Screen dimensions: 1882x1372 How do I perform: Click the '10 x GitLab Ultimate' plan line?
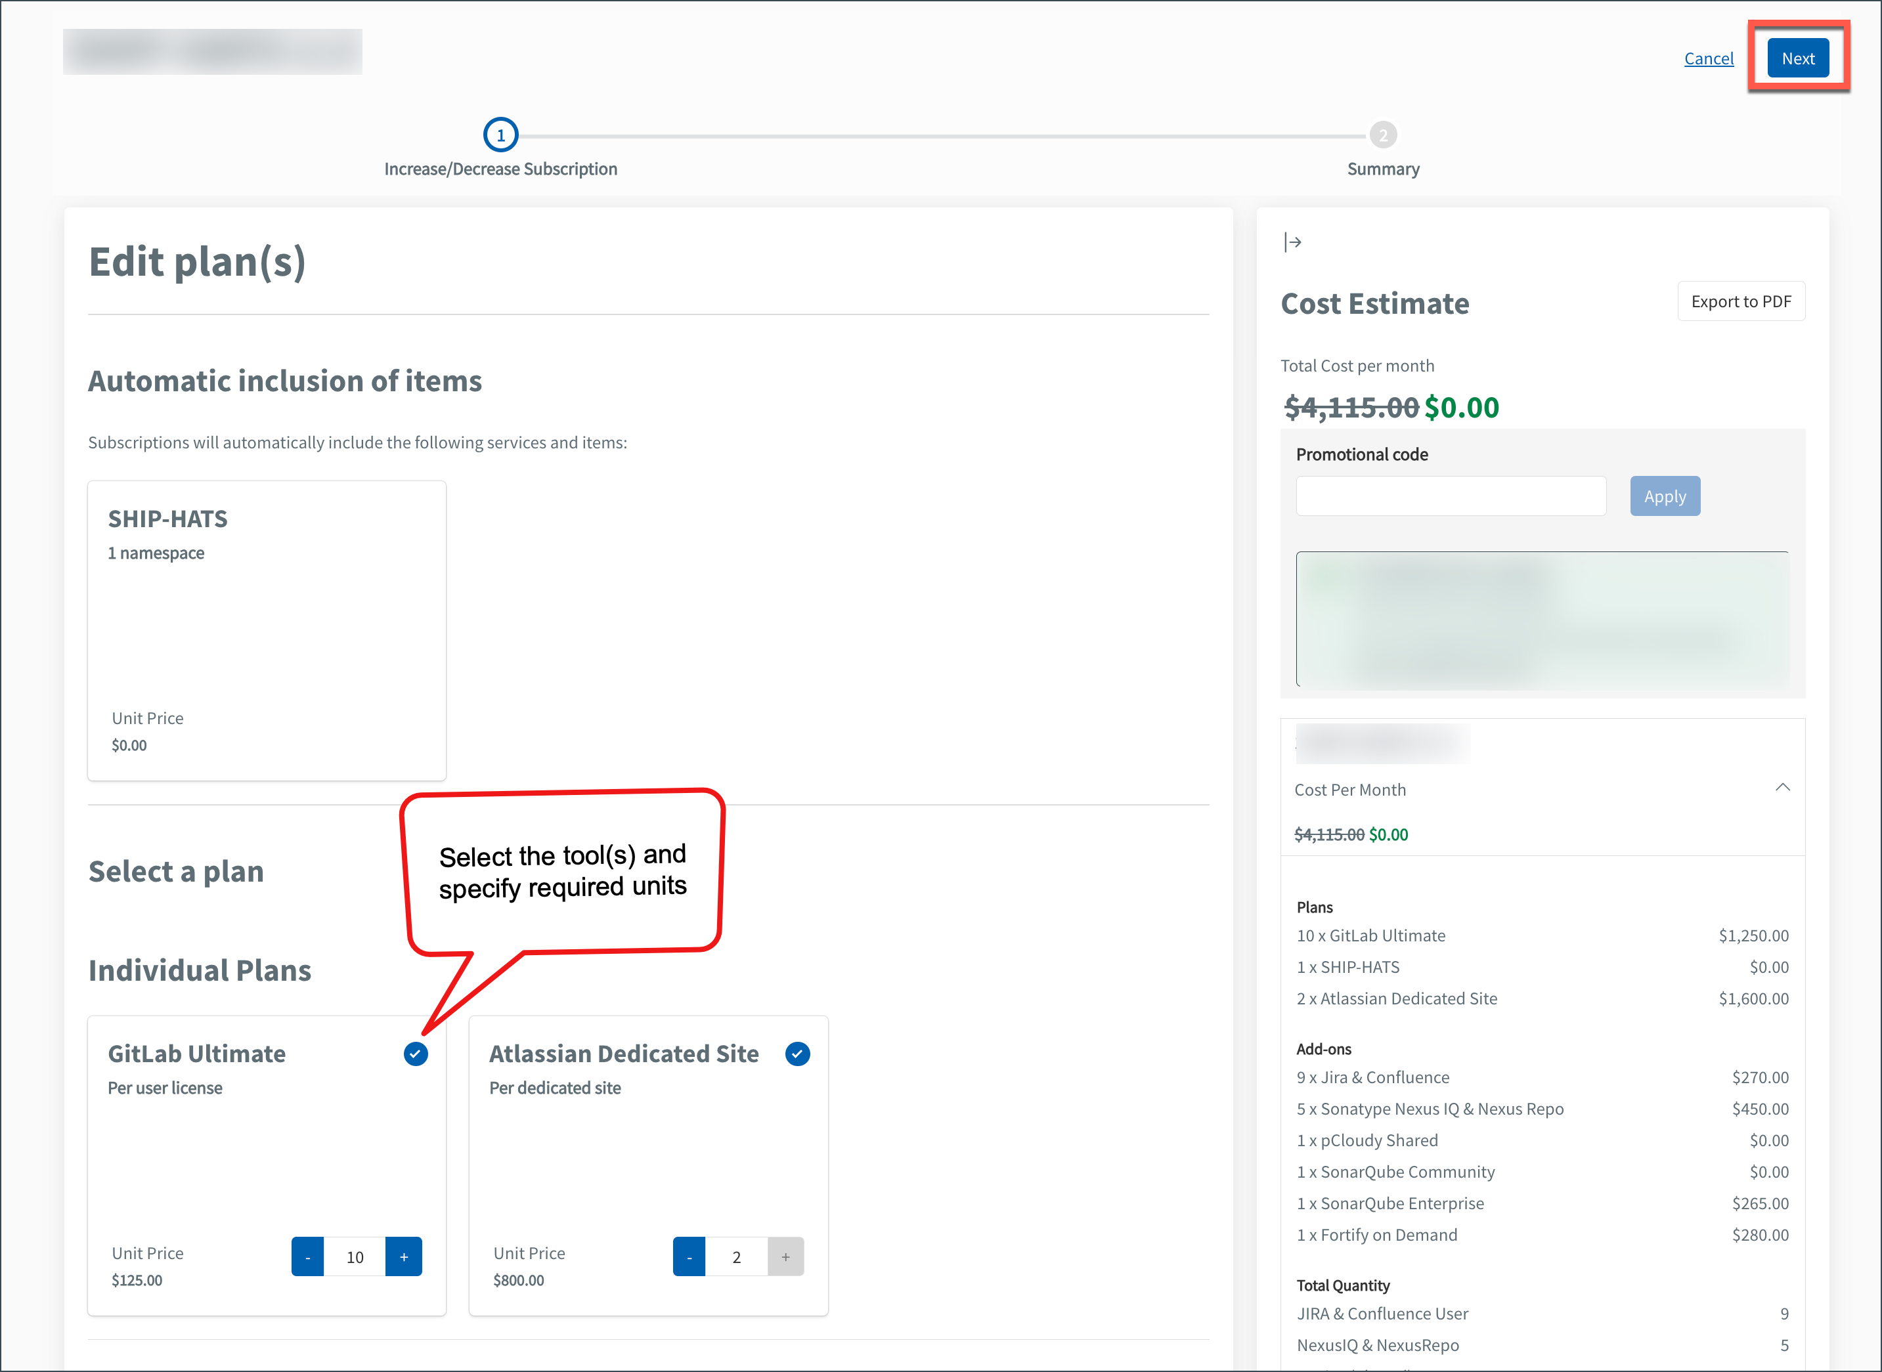[1543, 935]
